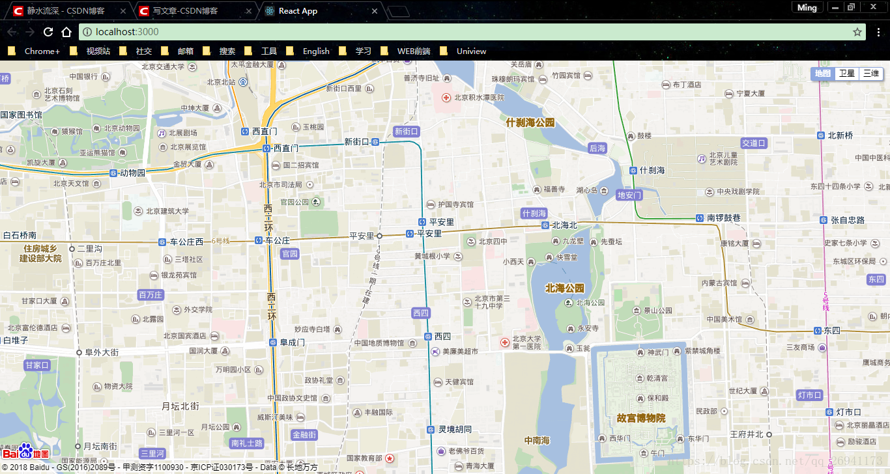Go back to the previous page
890x474 pixels.
click(12, 32)
